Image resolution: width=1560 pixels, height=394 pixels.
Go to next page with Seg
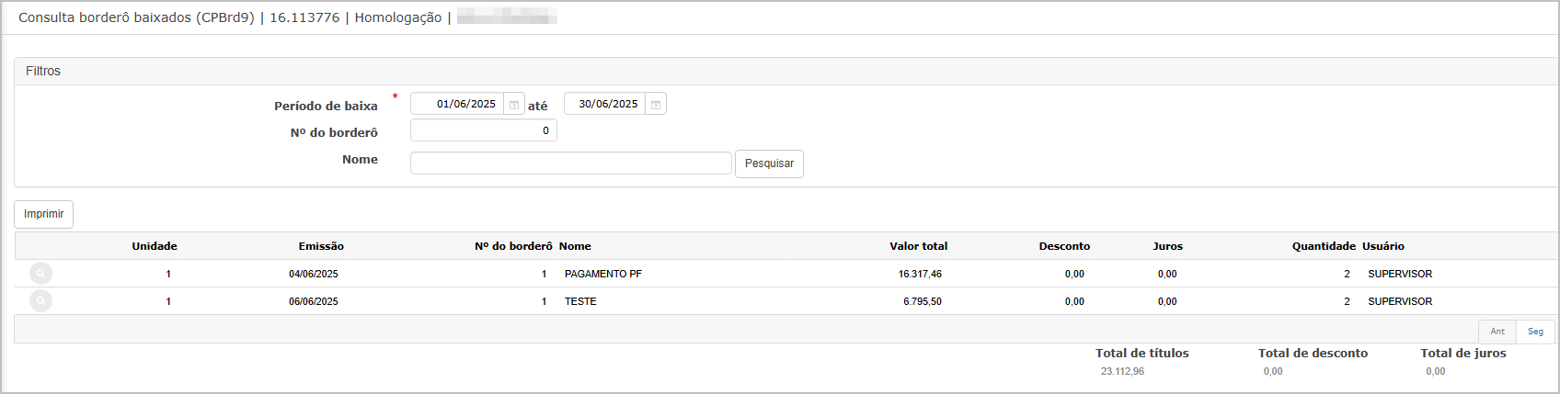[1535, 332]
